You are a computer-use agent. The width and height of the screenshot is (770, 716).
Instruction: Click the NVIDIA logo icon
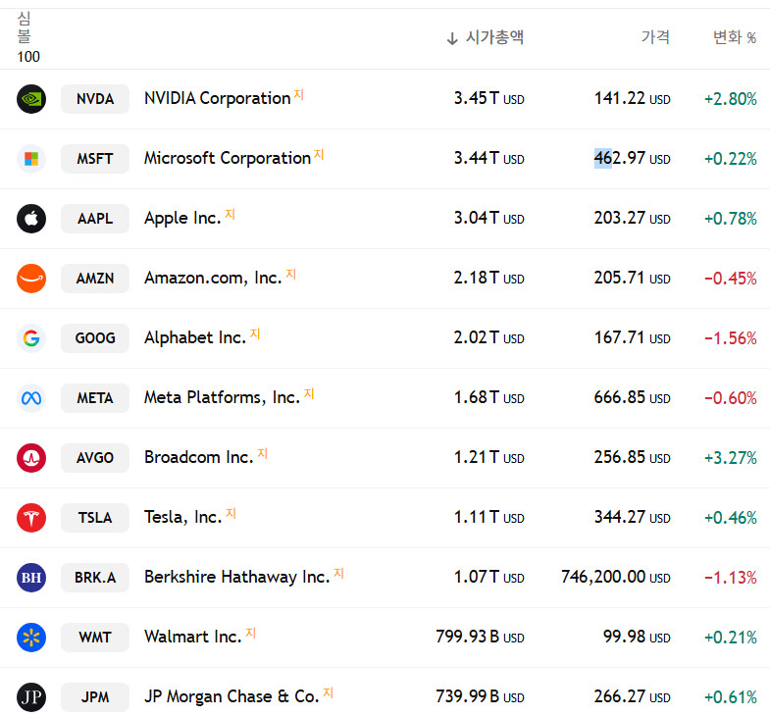click(x=31, y=99)
